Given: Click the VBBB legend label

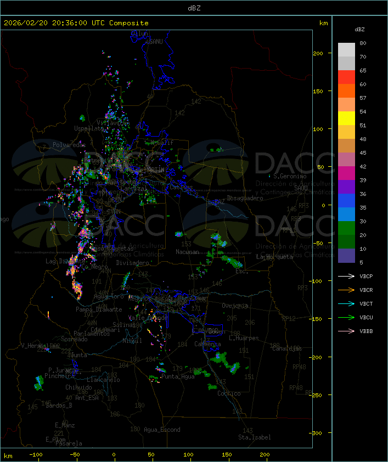Looking at the screenshot, I should [366, 331].
